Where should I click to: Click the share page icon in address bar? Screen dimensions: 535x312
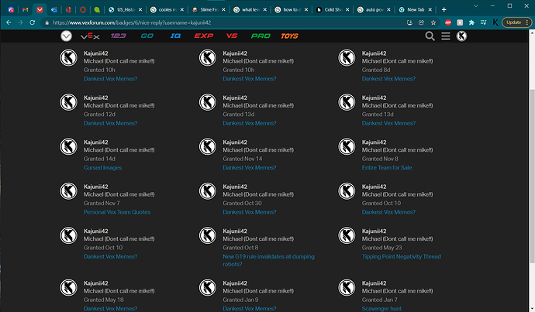click(x=421, y=22)
